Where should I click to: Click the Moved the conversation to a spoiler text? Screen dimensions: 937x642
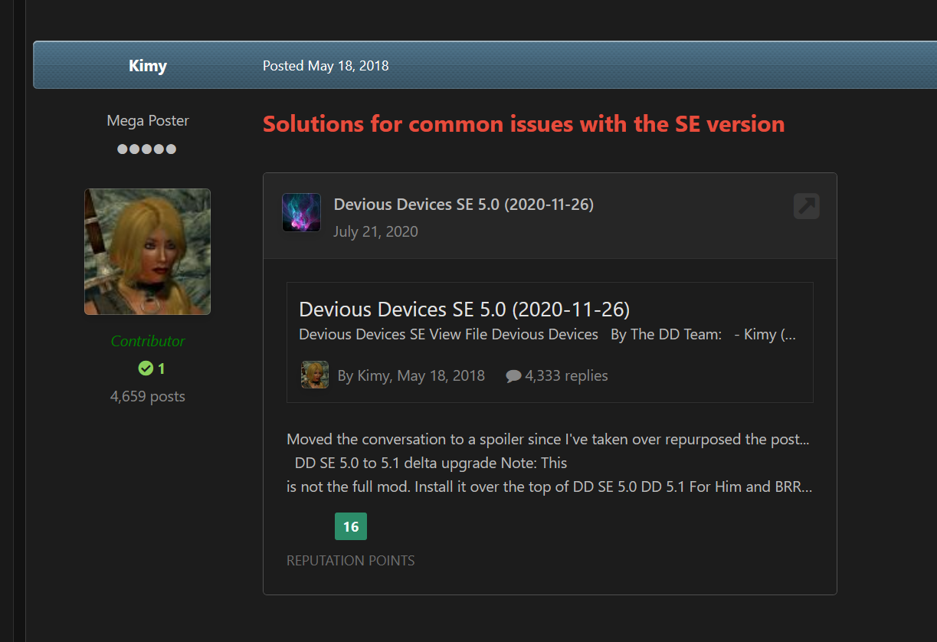[x=548, y=439]
